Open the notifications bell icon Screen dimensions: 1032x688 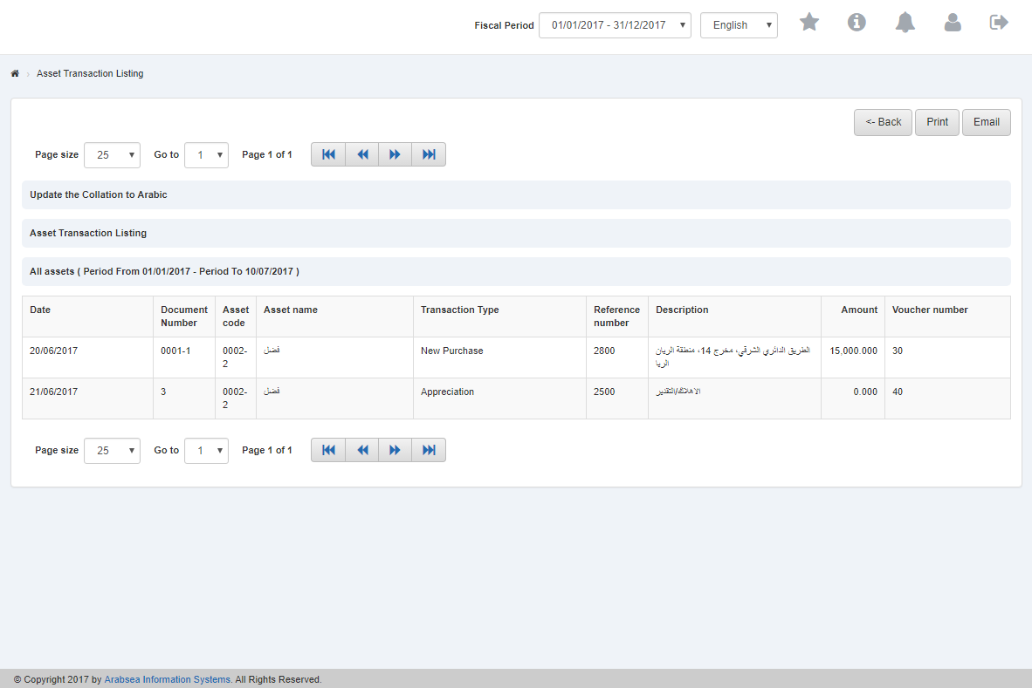pos(905,23)
